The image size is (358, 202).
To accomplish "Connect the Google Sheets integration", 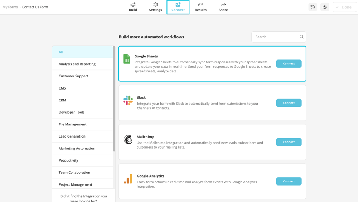I will [x=289, y=64].
